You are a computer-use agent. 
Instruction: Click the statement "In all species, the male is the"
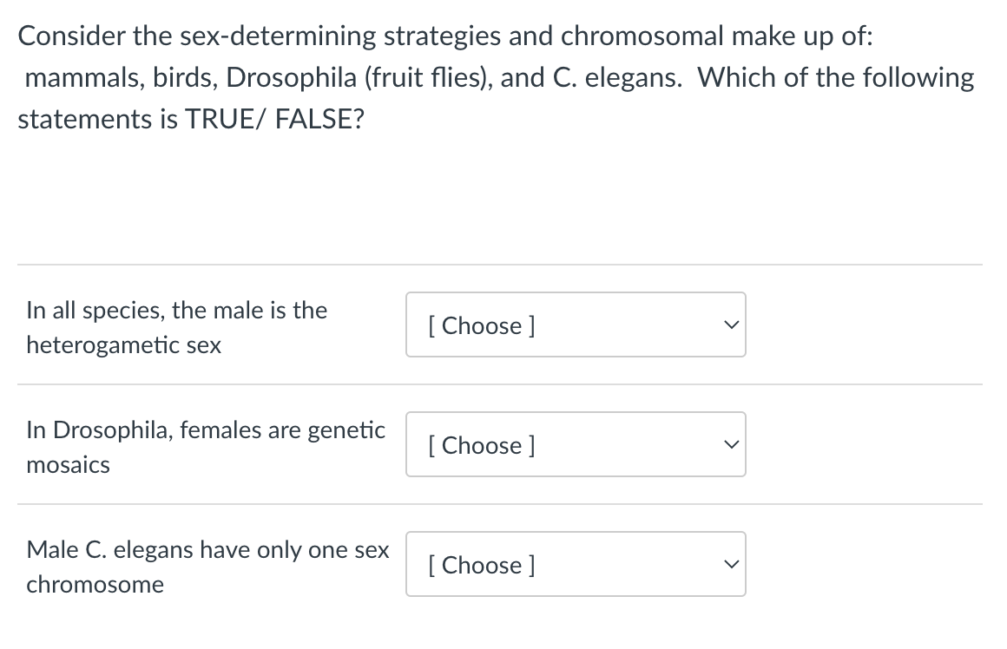(x=177, y=310)
